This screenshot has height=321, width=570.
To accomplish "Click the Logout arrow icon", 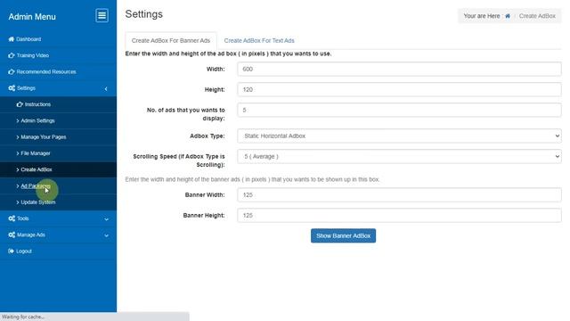I will click(x=12, y=251).
